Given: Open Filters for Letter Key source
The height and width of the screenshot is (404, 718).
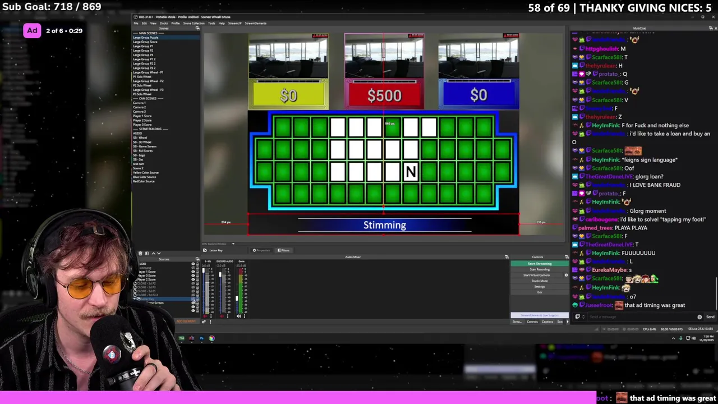Looking at the screenshot, I should point(284,250).
